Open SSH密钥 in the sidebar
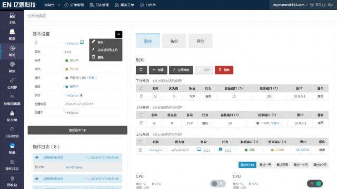 click(12, 132)
